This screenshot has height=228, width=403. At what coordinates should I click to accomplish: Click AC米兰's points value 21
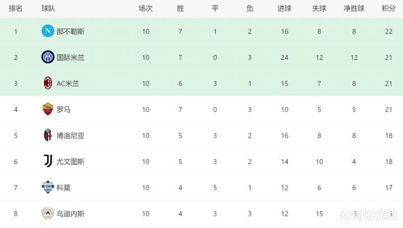(388, 83)
